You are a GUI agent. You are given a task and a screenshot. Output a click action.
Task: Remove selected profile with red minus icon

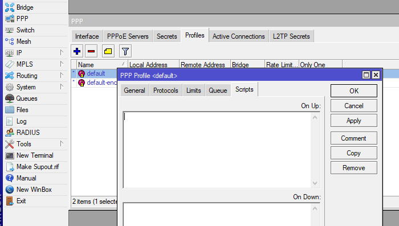click(91, 51)
